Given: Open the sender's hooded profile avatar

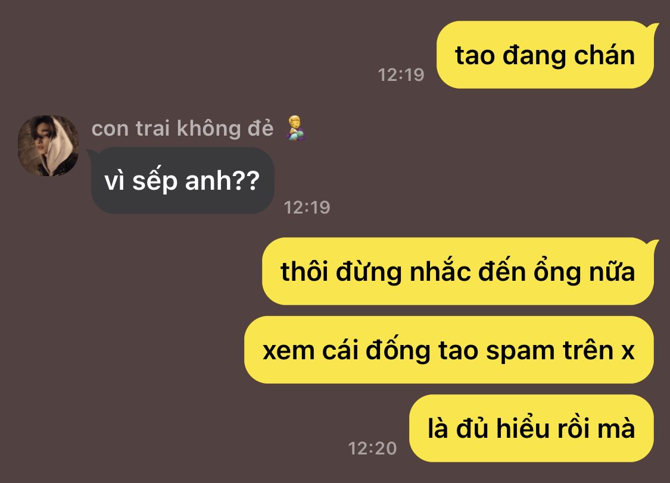Looking at the screenshot, I should 48,146.
